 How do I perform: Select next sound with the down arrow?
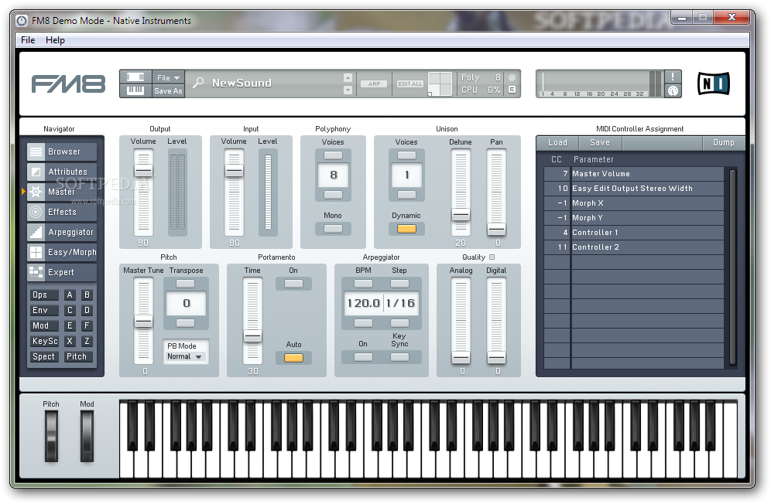[348, 90]
